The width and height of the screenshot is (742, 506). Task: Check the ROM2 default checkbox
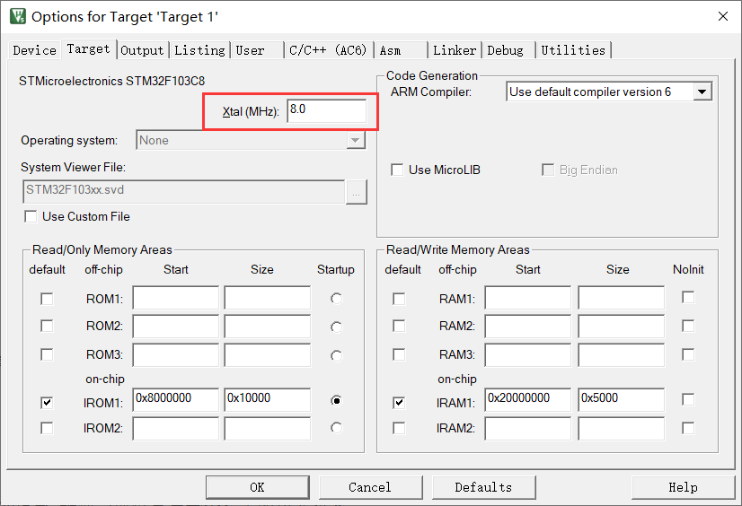click(47, 326)
